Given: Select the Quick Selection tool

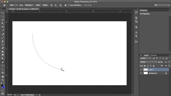Looking at the screenshot, I should pyautogui.click(x=3, y=23).
